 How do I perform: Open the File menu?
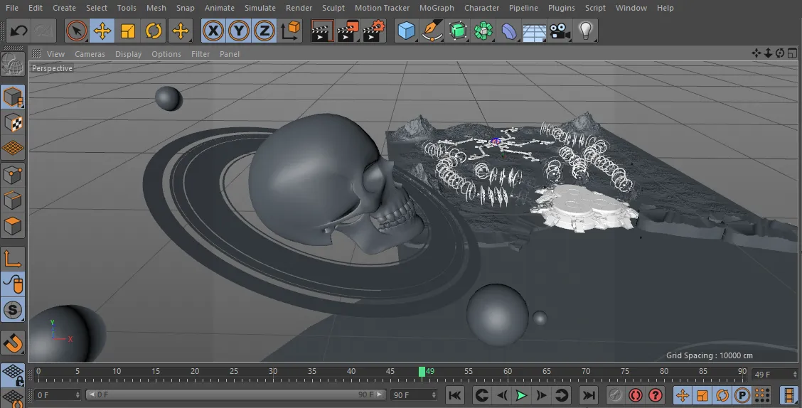tap(12, 8)
